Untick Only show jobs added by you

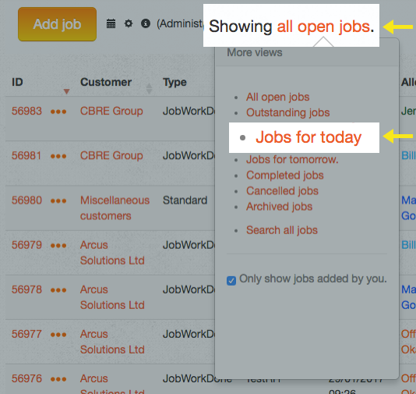tap(231, 281)
